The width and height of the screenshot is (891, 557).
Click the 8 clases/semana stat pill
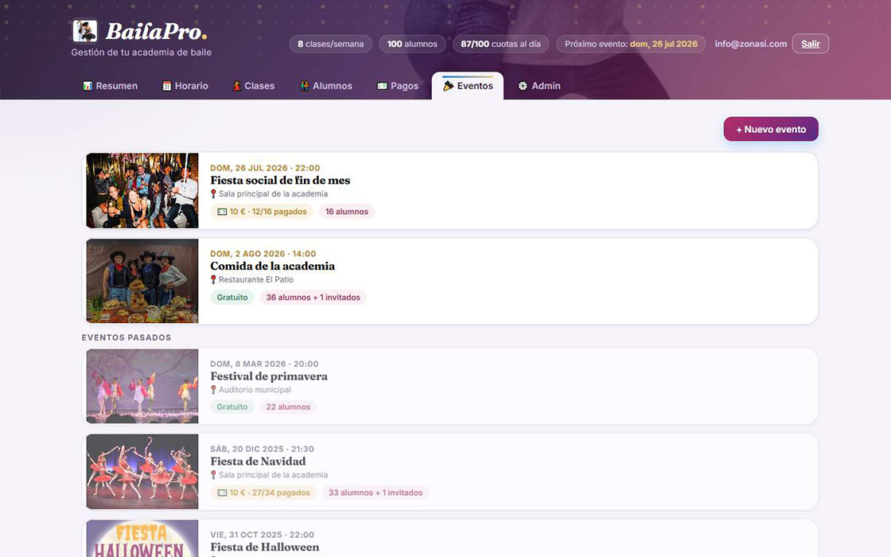coord(331,44)
